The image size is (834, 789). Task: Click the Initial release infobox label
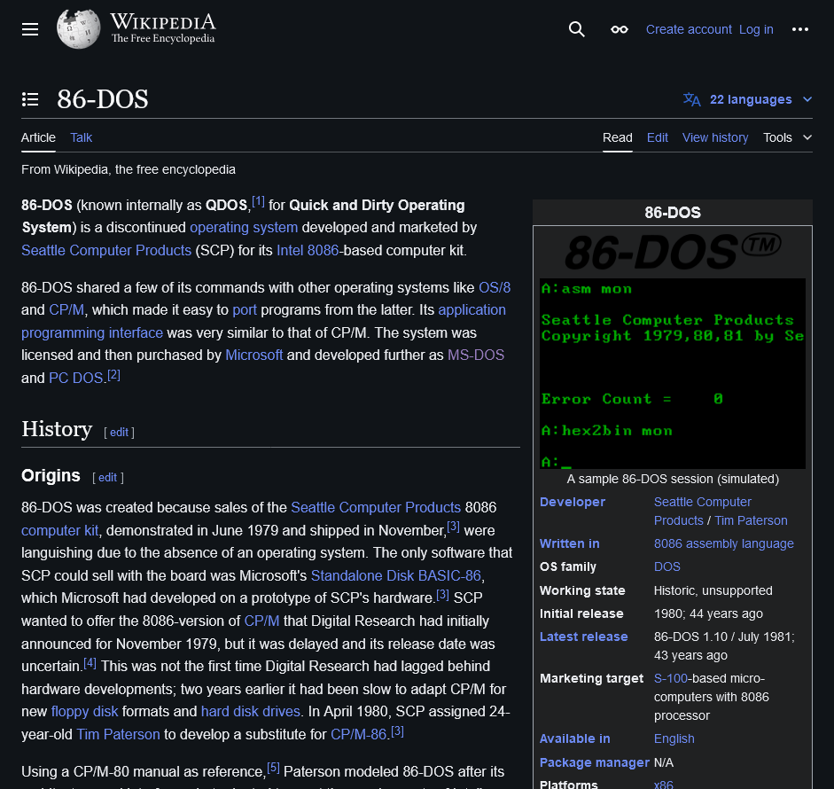coord(581,614)
